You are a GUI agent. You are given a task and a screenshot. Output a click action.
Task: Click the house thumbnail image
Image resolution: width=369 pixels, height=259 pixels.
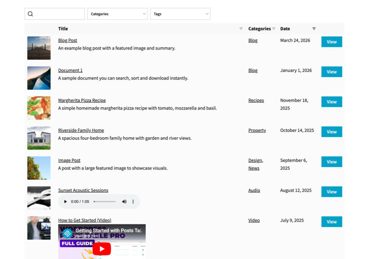(x=39, y=138)
